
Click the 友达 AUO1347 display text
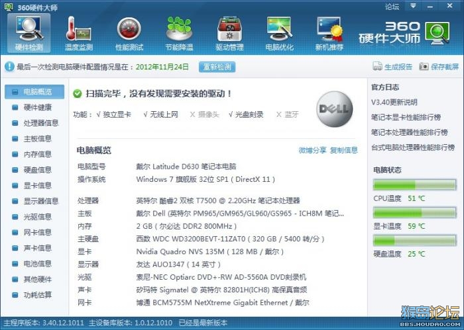point(178,265)
